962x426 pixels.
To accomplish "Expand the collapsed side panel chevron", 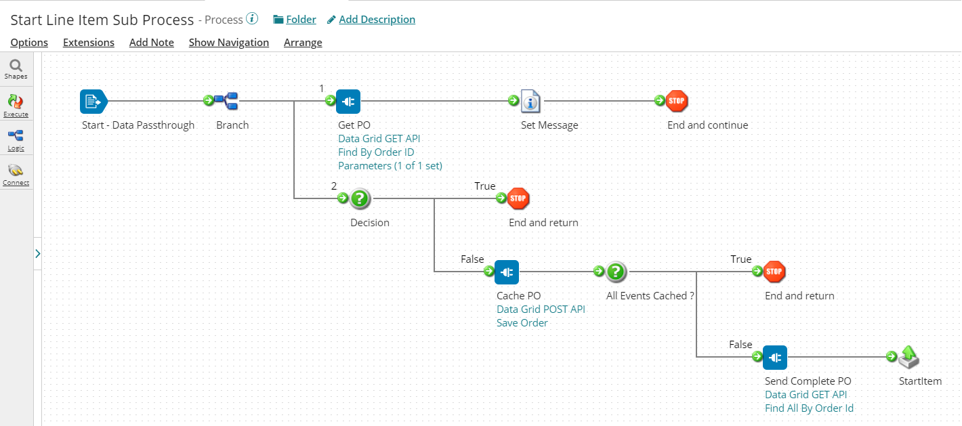I will pyautogui.click(x=37, y=253).
